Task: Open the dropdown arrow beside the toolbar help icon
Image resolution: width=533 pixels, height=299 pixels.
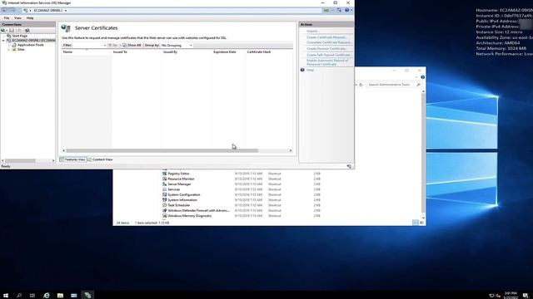Action: [351, 11]
